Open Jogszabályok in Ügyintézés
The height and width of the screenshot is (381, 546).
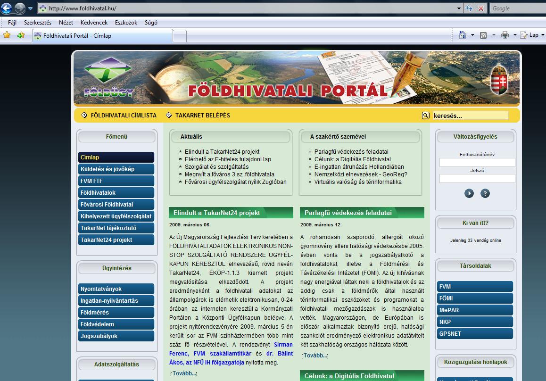tap(116, 336)
